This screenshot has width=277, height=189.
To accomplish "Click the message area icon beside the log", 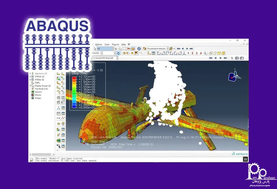I will 31,159.
